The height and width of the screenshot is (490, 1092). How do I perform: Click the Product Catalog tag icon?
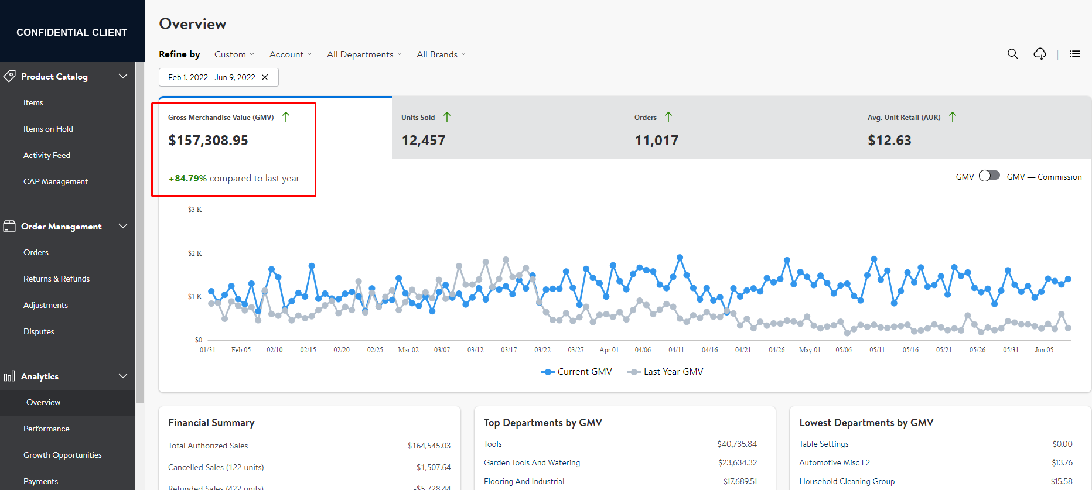(x=9, y=76)
